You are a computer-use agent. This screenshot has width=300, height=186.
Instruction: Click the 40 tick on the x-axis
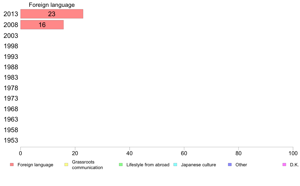(x=130, y=153)
